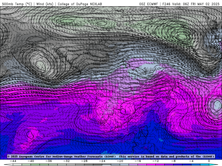Click the 5340 contour label
Viewport: 222px width, 166px height.
[x=35, y=50]
